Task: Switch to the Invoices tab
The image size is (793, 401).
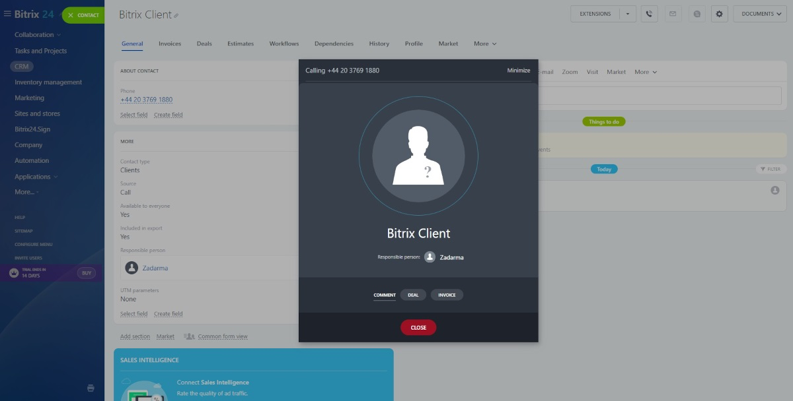Action: (x=170, y=44)
